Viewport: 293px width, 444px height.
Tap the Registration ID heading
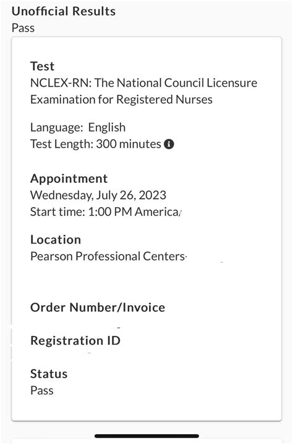(x=75, y=340)
